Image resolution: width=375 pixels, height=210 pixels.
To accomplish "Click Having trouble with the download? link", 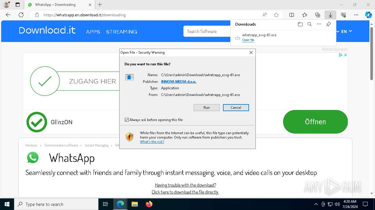I will [x=185, y=185].
